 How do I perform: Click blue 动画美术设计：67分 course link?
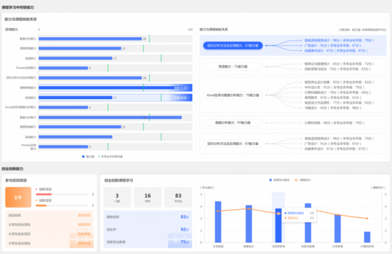click(x=336, y=51)
